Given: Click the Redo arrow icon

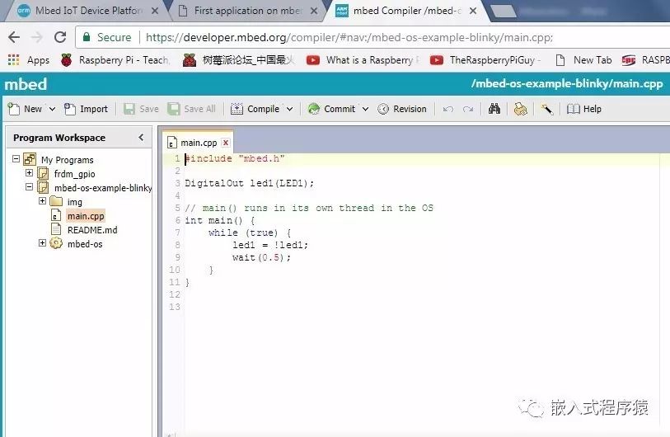Looking at the screenshot, I should point(468,110).
